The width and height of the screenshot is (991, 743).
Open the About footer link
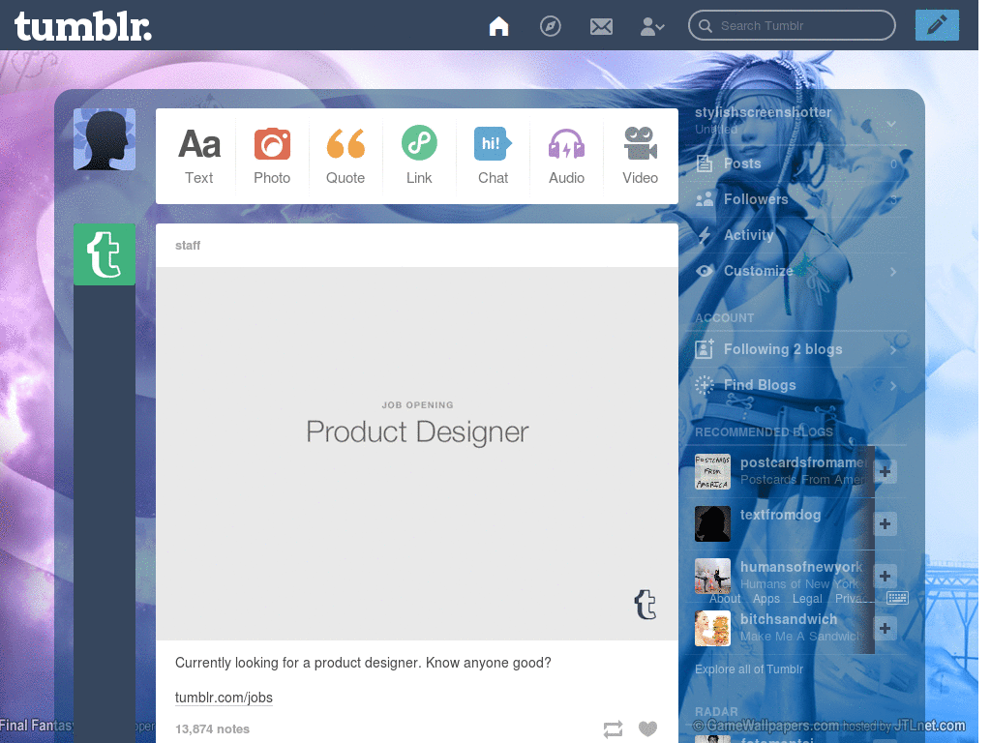tap(725, 598)
